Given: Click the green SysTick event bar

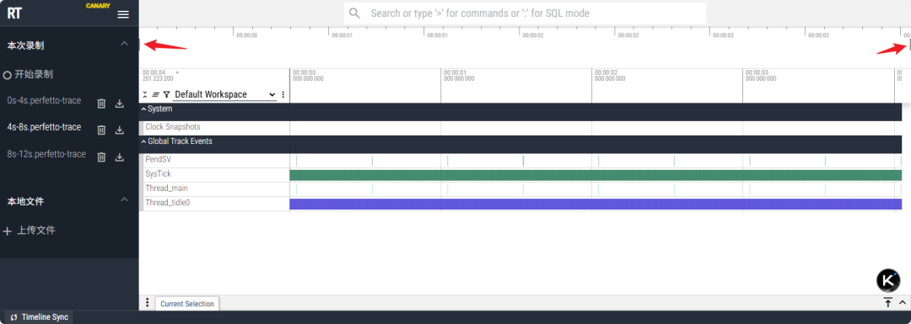Looking at the screenshot, I should point(596,175).
